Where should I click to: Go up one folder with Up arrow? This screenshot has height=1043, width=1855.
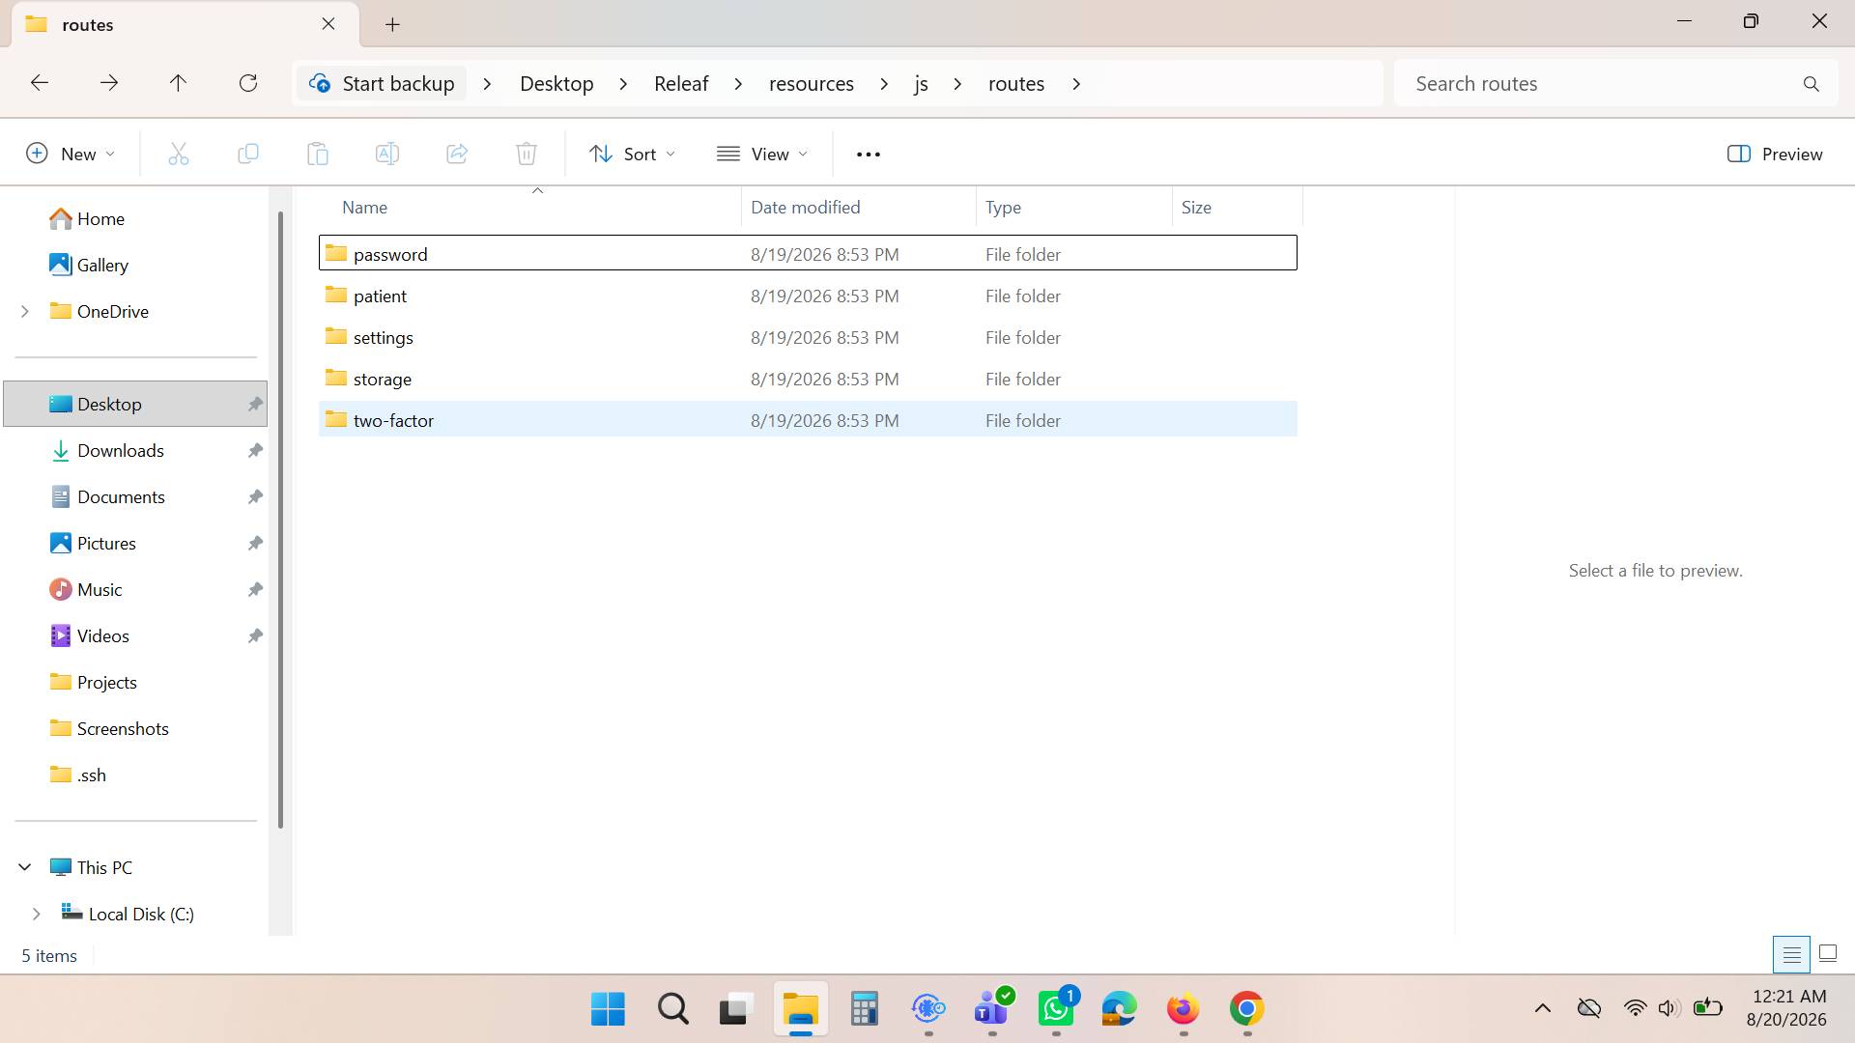tap(178, 84)
